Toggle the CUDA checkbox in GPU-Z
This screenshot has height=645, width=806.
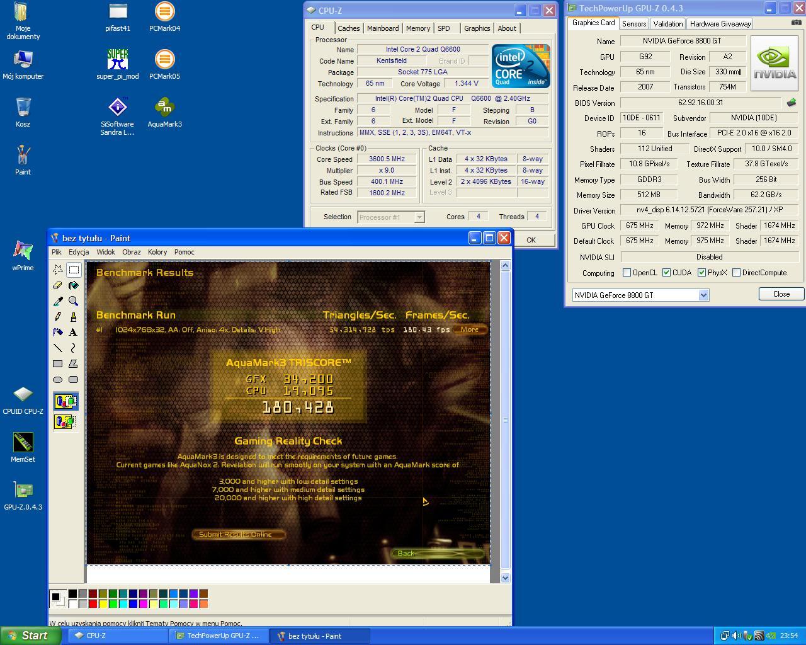click(666, 273)
